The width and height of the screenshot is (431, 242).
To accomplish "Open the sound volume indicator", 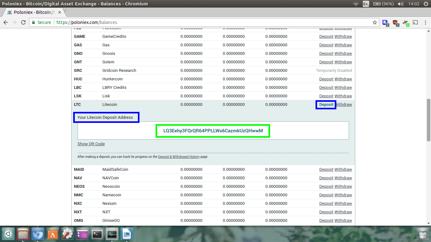I will pos(401,4).
